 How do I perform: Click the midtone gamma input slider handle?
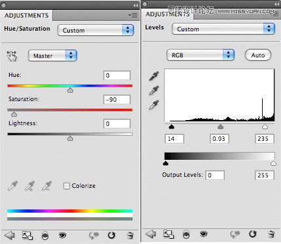(220, 127)
